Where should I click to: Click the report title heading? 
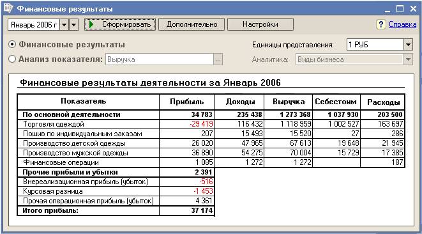click(x=151, y=82)
